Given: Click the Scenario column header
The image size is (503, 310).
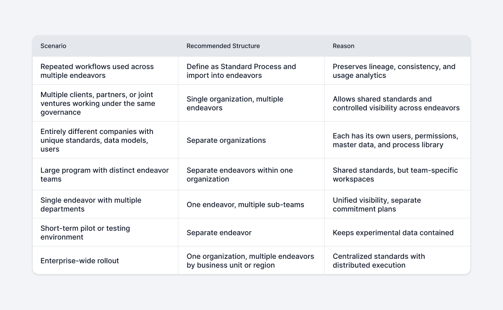Looking at the screenshot, I should [x=105, y=46].
